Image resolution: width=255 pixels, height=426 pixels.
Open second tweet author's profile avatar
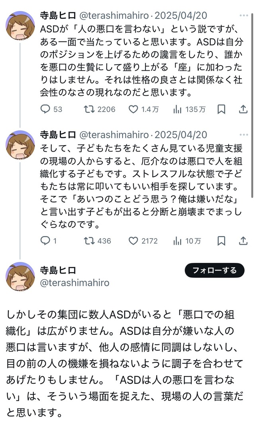click(20, 144)
